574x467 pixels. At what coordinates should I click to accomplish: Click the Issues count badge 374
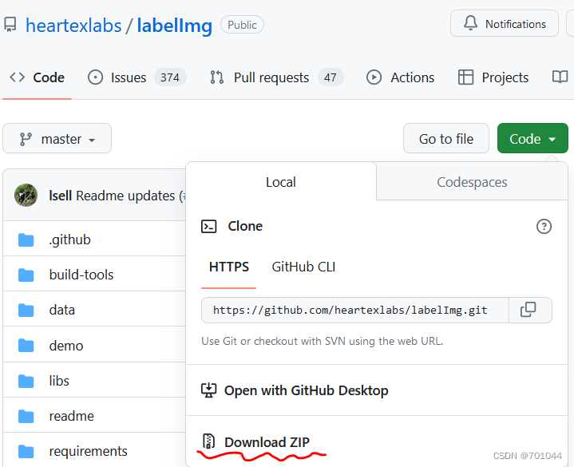170,77
